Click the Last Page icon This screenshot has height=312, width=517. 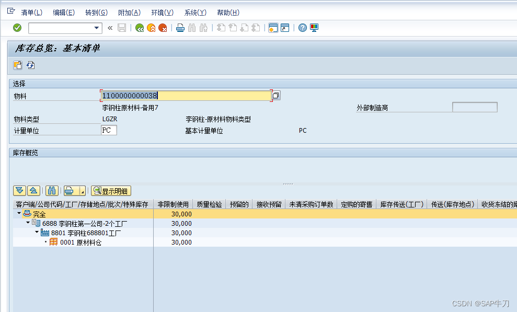256,28
